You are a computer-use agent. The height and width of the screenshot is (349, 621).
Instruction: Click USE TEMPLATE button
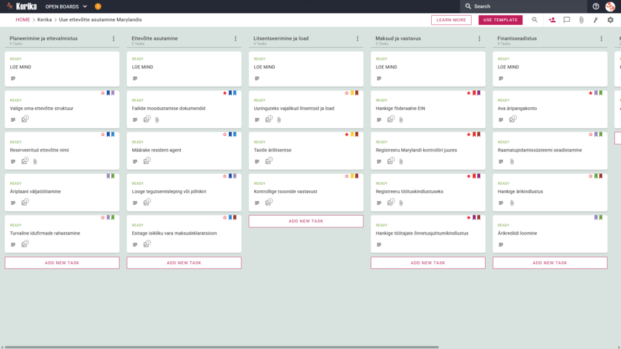[500, 20]
